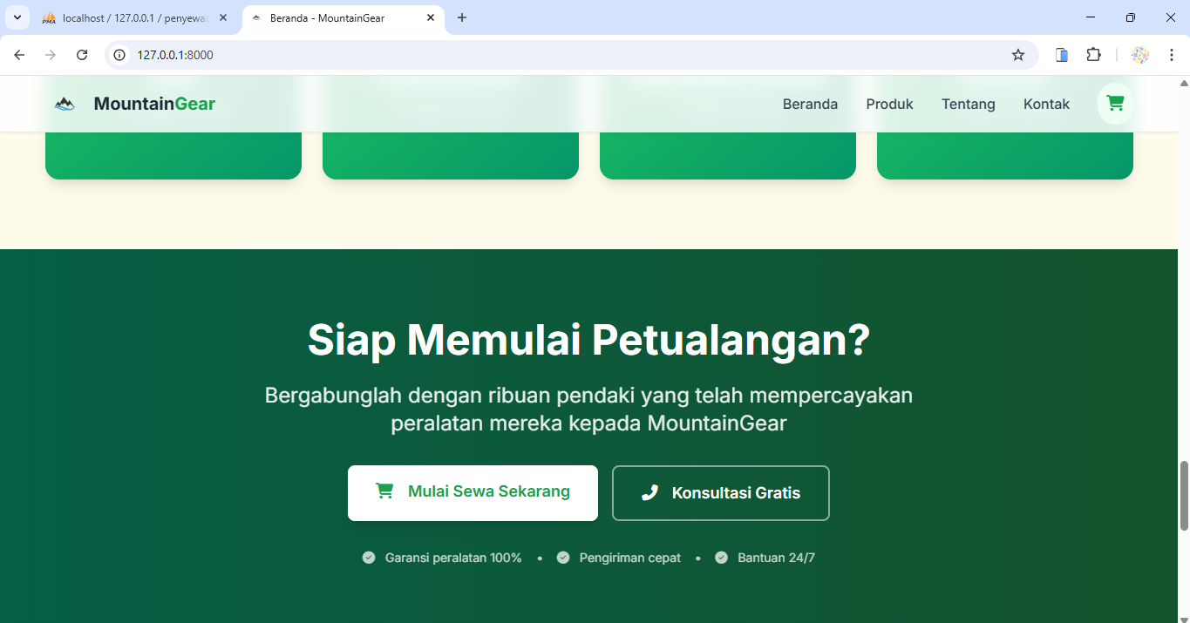Expand the tab search dropdown arrow

pos(17,17)
